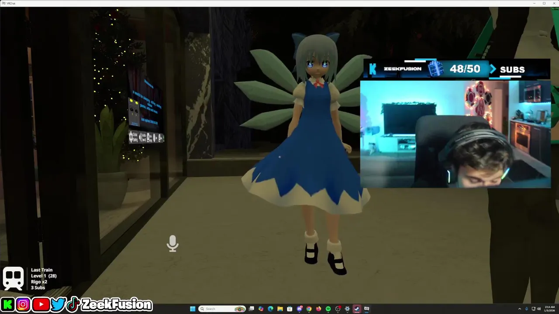Click the ZEEKFUSION overlay header text
The height and width of the screenshot is (314, 559).
click(403, 69)
